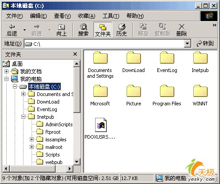Select DownLoad folder icon in file view

(x=134, y=58)
